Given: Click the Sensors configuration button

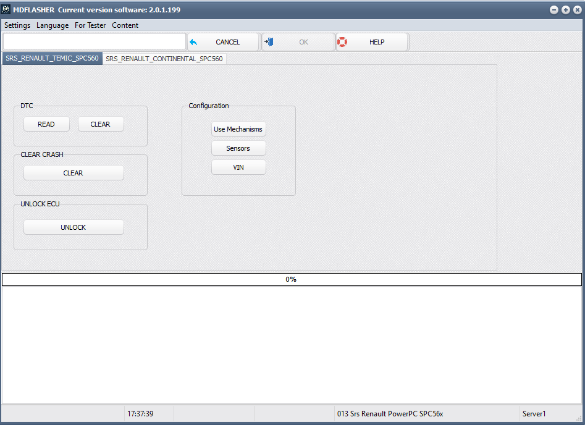Looking at the screenshot, I should [238, 148].
